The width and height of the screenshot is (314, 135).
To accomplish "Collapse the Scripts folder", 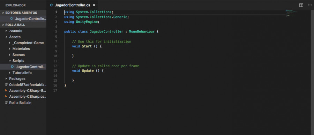I will pos(9,61).
